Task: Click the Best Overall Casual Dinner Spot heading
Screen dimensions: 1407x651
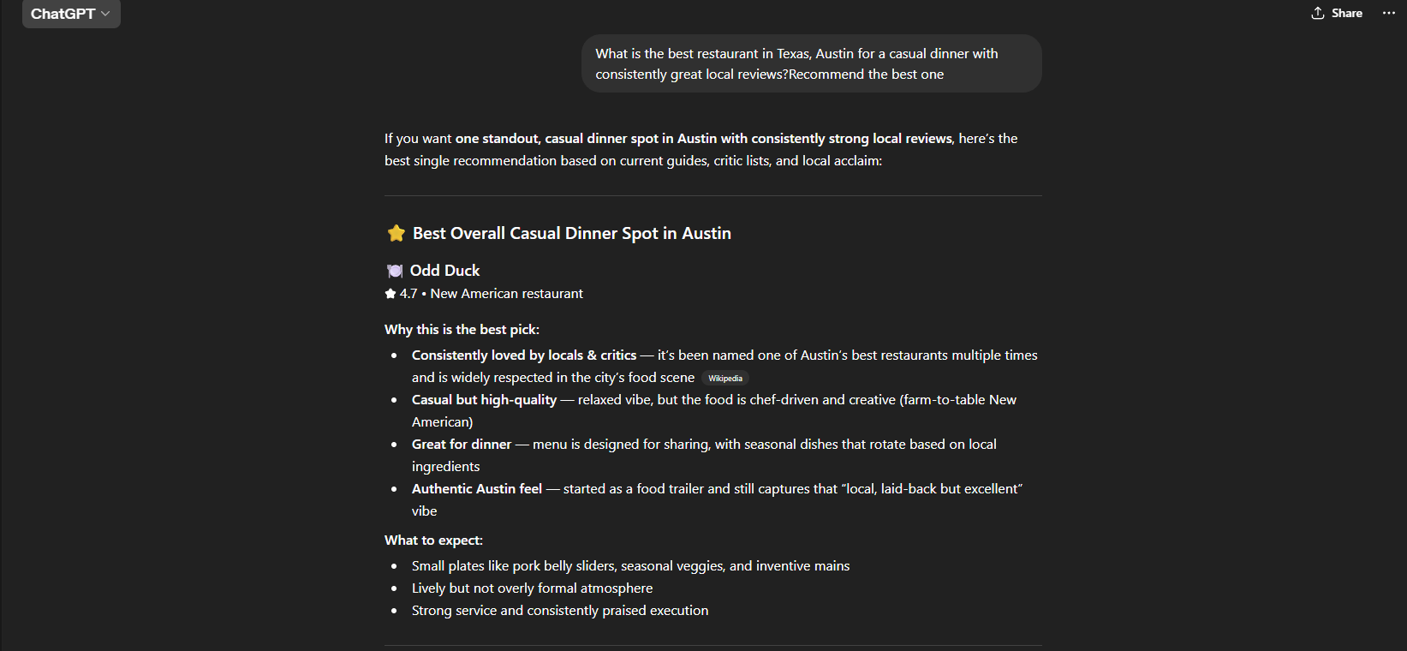Action: [571, 233]
